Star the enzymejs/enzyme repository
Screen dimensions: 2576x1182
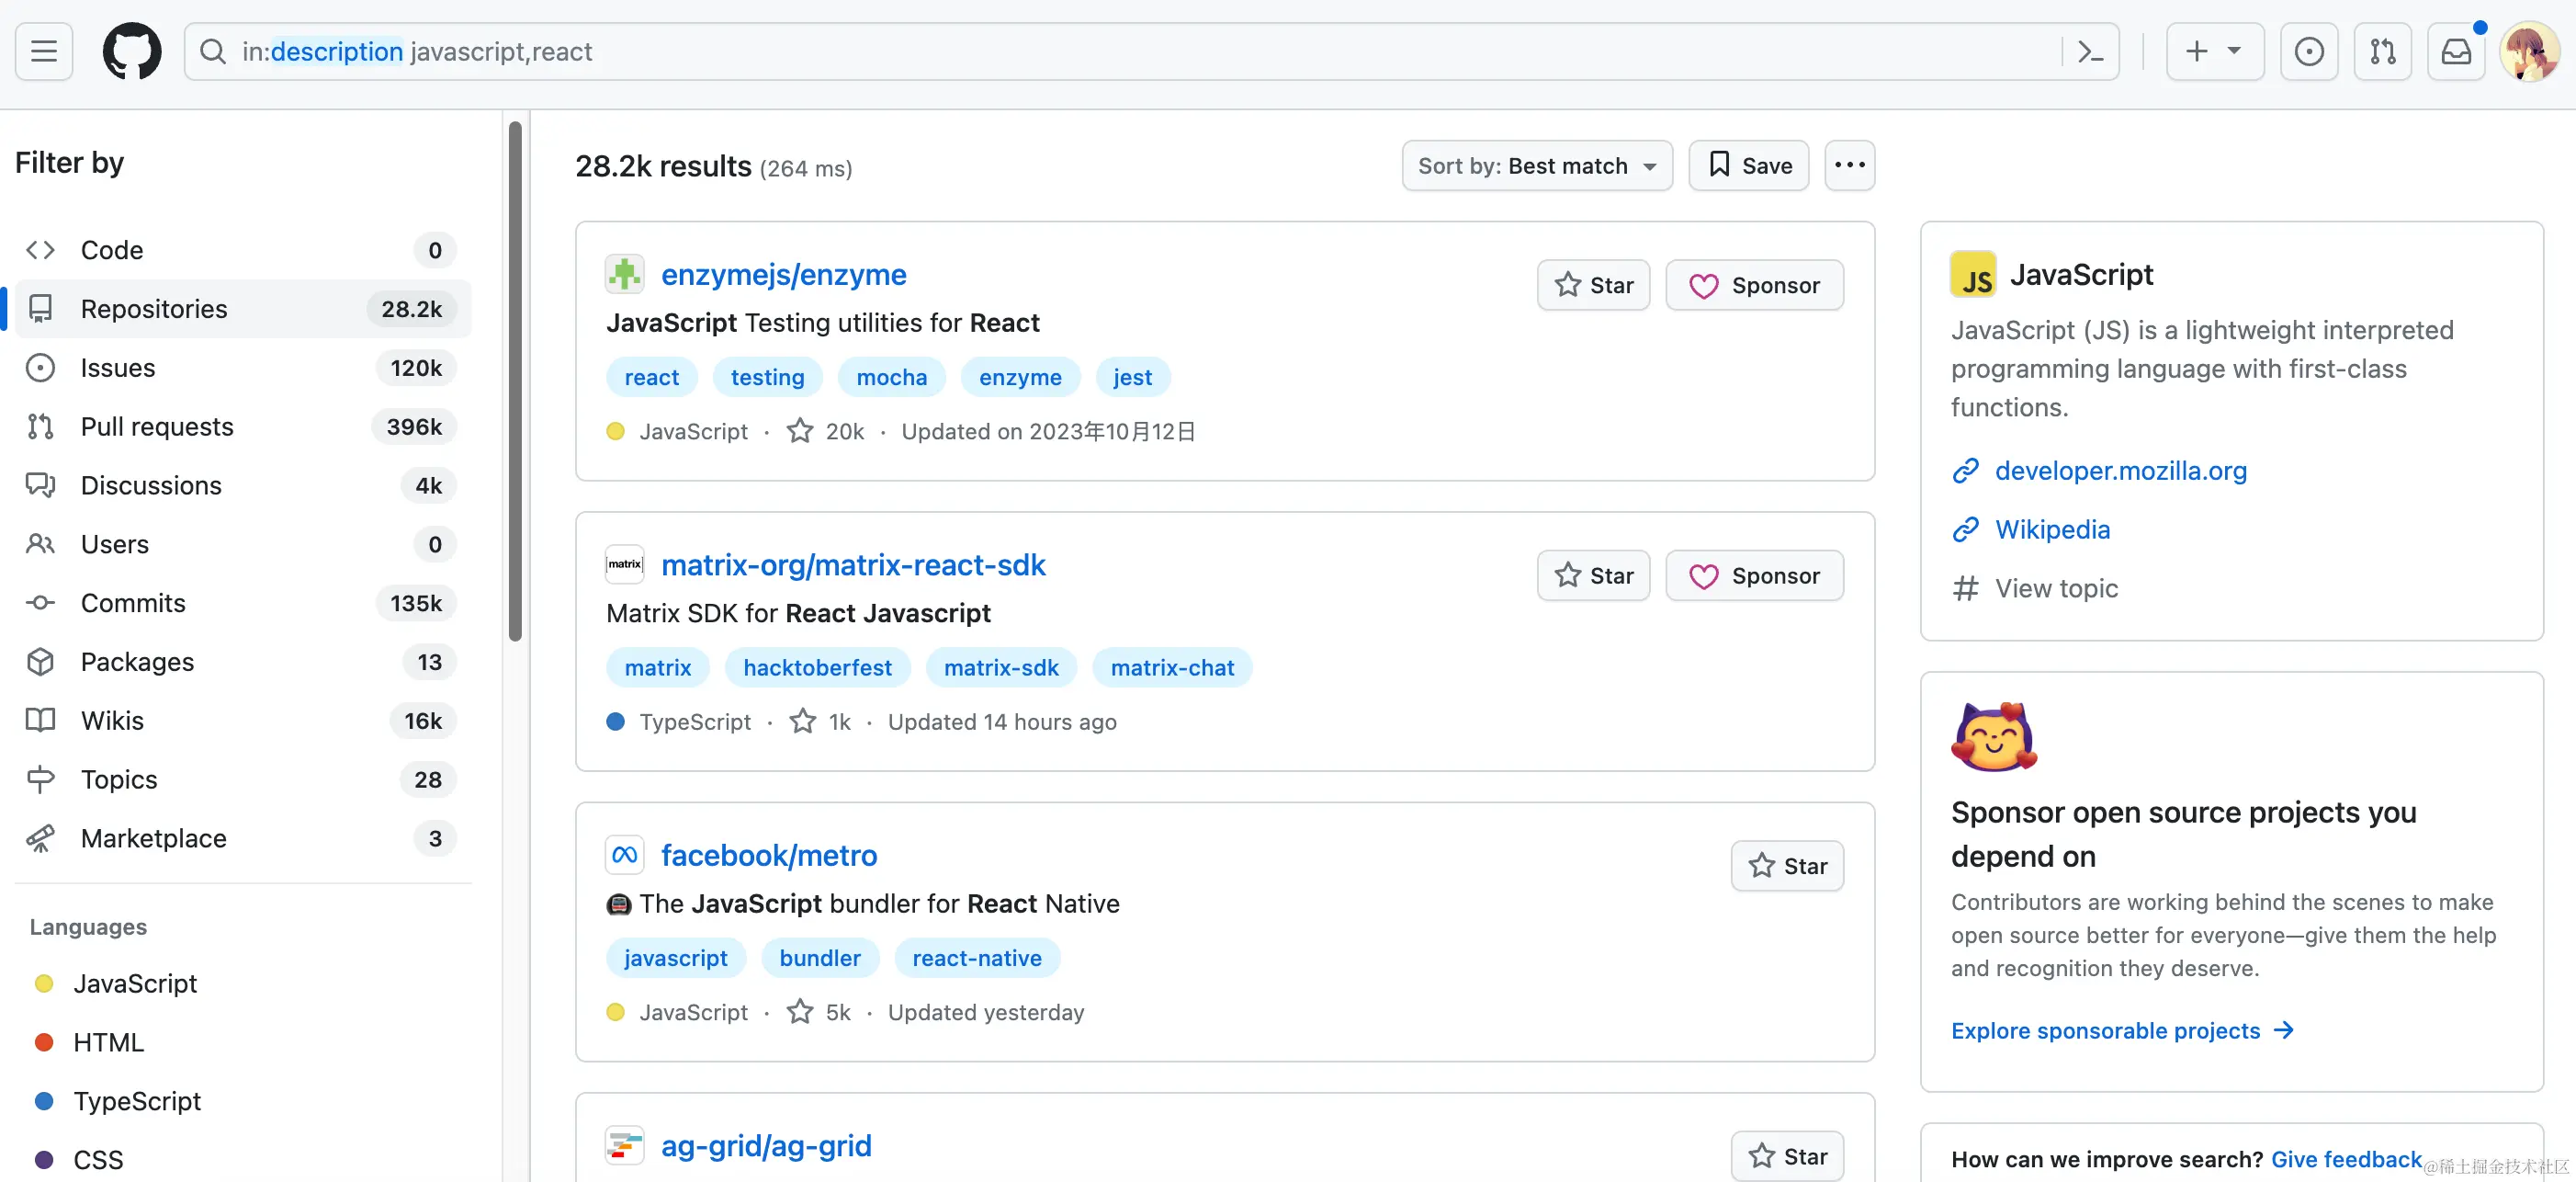pyautogui.click(x=1593, y=285)
